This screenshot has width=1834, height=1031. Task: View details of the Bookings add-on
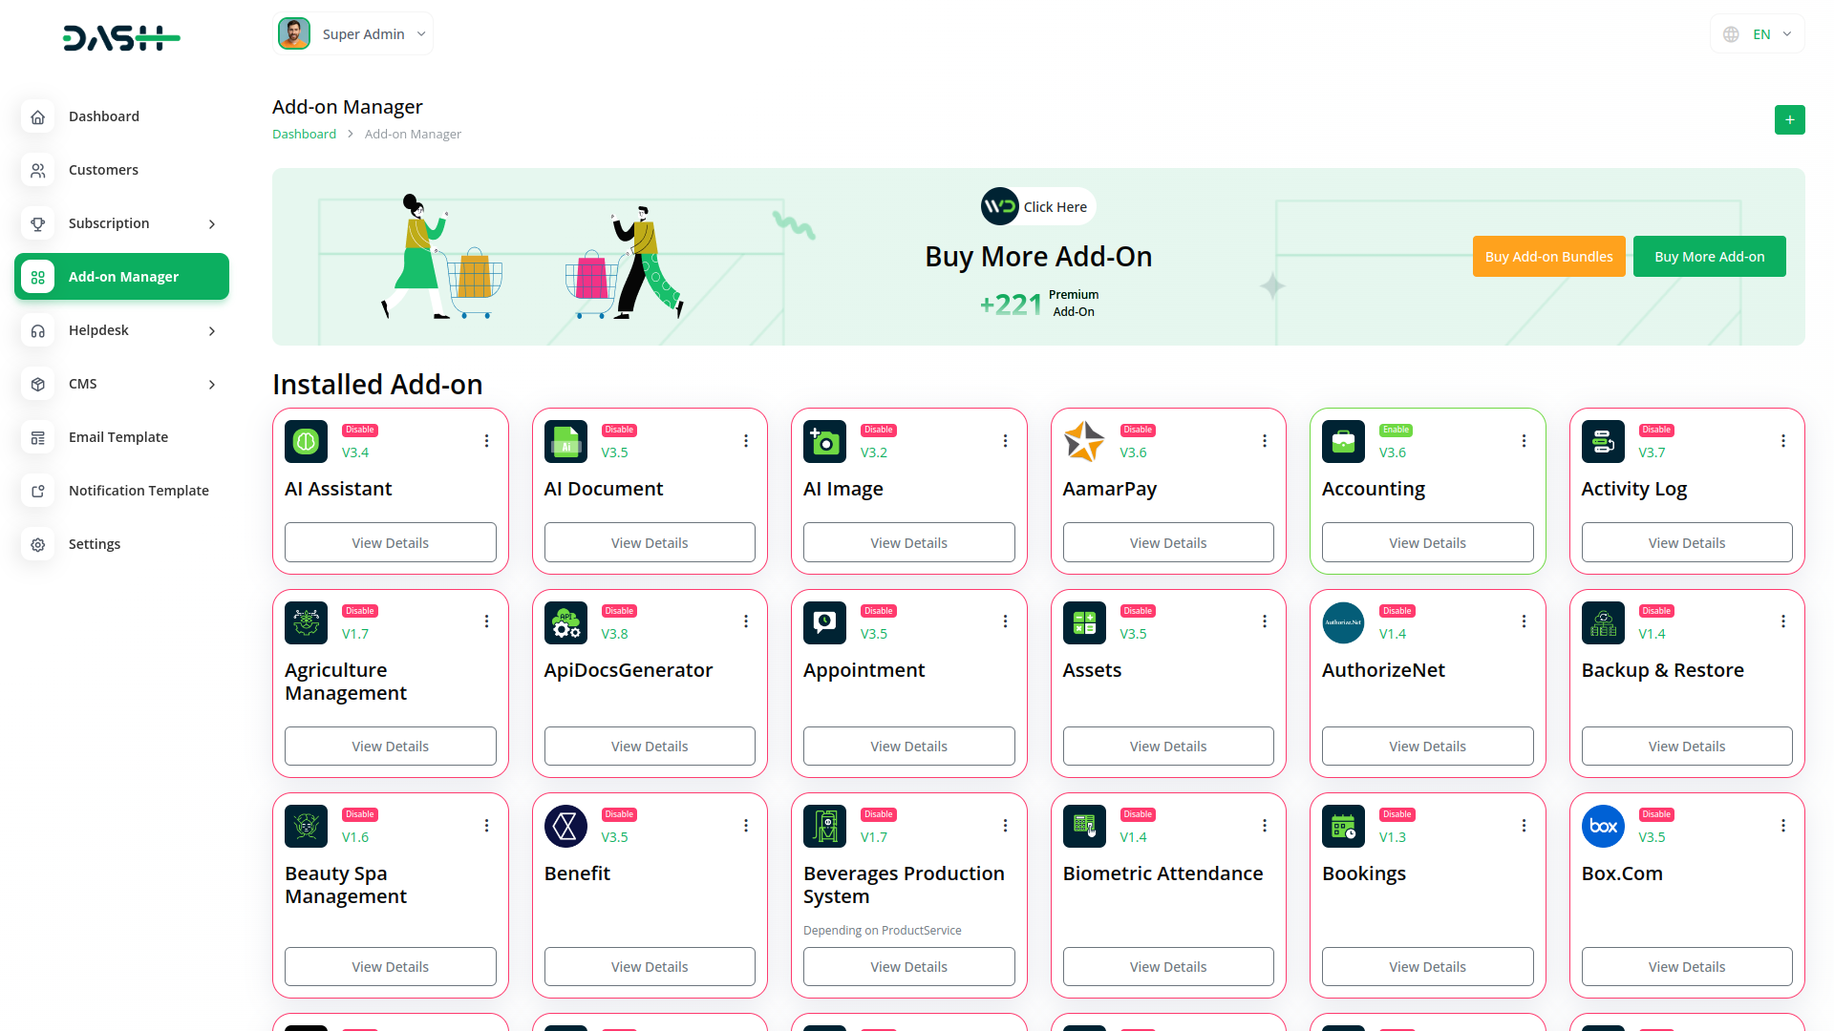pyautogui.click(x=1427, y=966)
